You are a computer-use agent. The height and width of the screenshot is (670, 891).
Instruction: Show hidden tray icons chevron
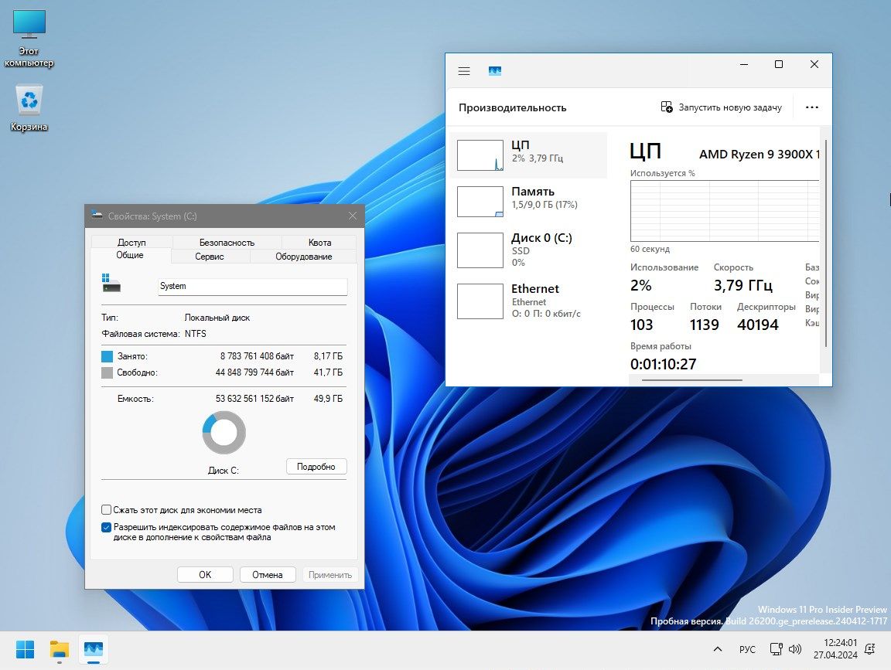click(718, 649)
